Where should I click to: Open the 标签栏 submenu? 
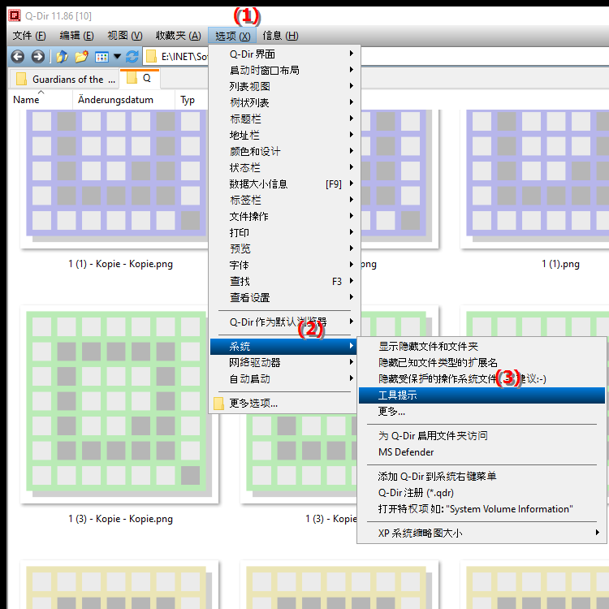285,200
